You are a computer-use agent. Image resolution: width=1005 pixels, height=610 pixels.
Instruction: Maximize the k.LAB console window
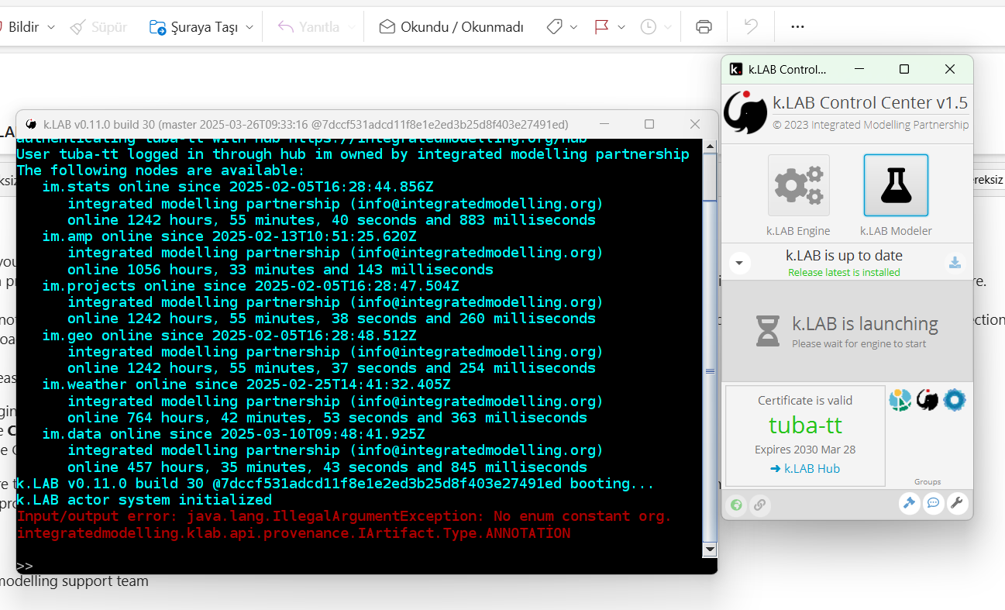(x=649, y=124)
